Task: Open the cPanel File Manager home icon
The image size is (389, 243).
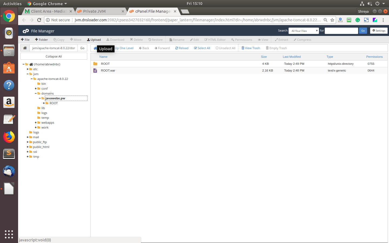Action: (26, 31)
